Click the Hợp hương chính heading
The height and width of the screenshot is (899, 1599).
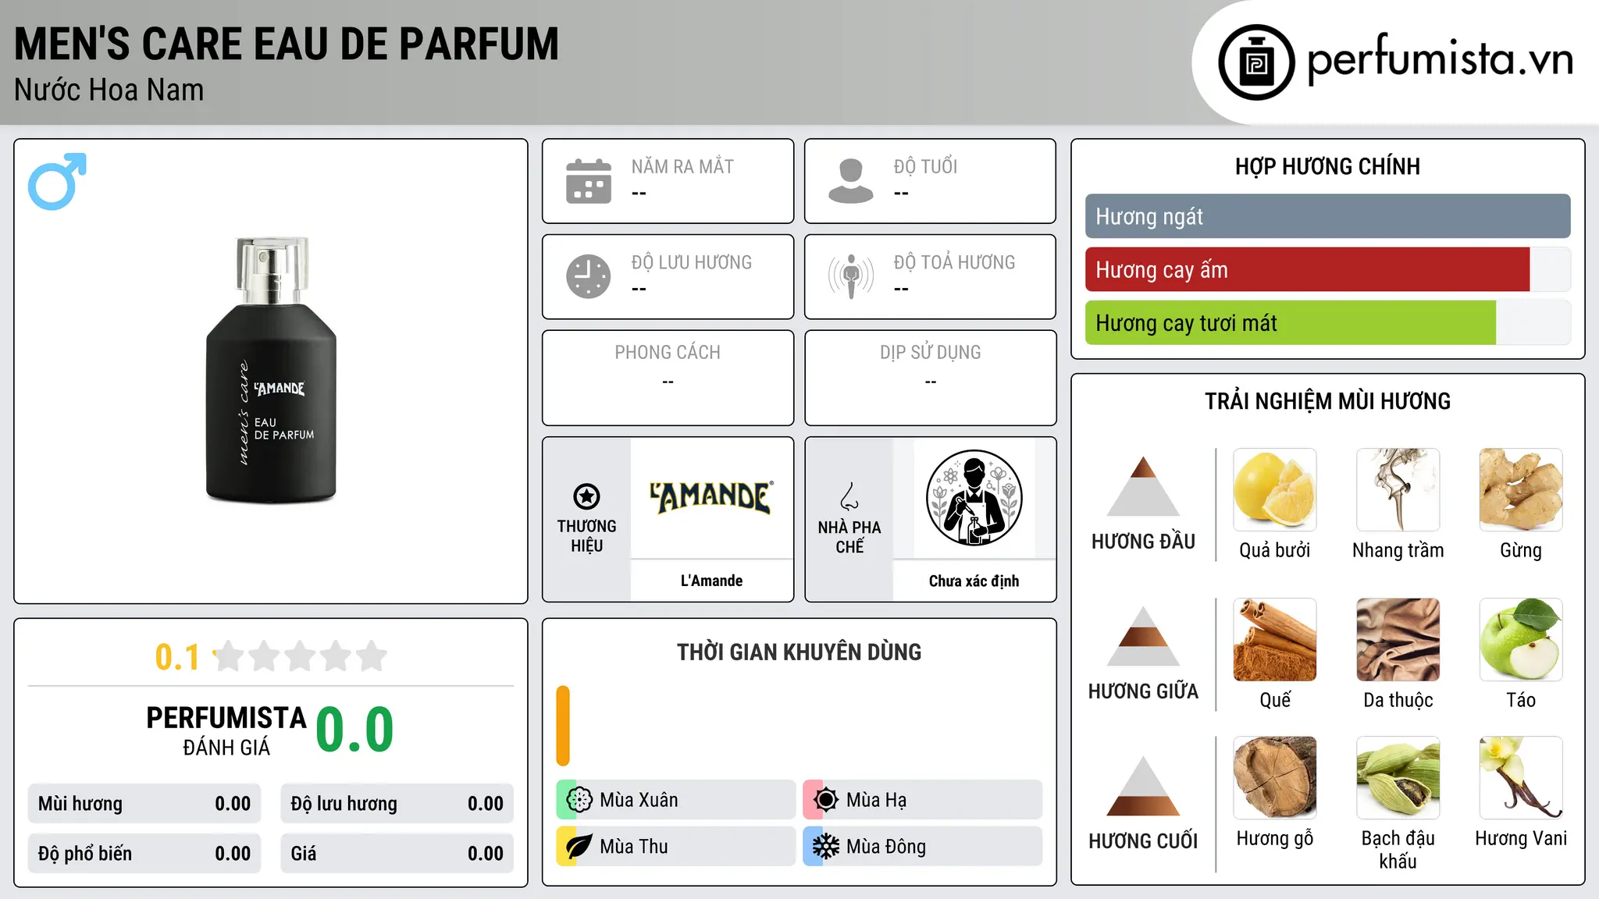pos(1327,166)
